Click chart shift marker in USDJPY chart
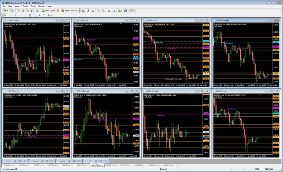This screenshot has height=172, width=283. (121, 24)
